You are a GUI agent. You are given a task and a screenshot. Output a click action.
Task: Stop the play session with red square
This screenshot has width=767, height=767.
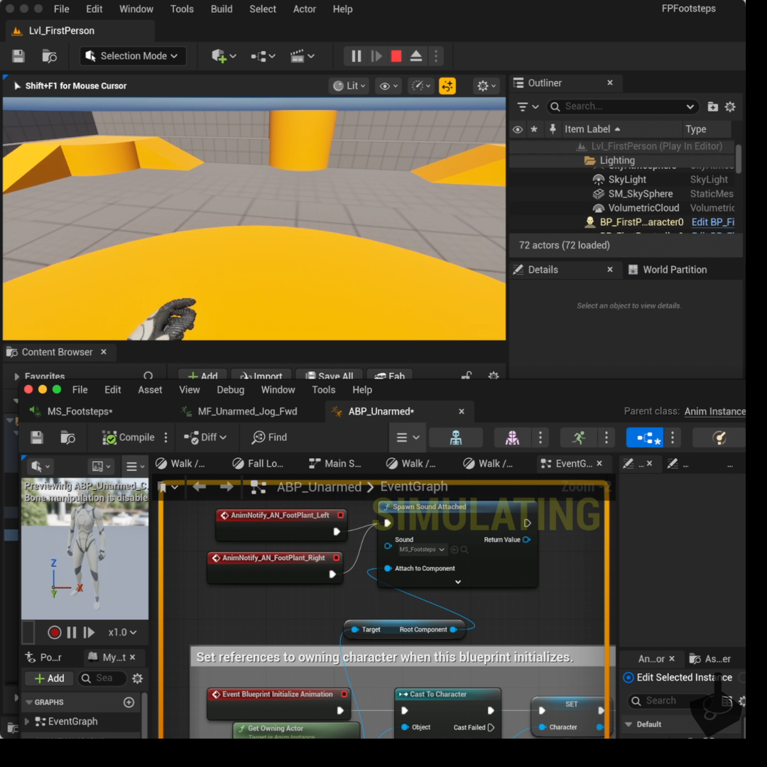396,56
